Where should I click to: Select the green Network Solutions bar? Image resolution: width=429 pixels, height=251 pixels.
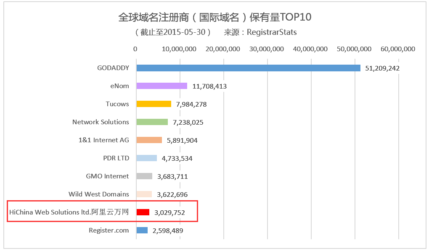point(152,122)
